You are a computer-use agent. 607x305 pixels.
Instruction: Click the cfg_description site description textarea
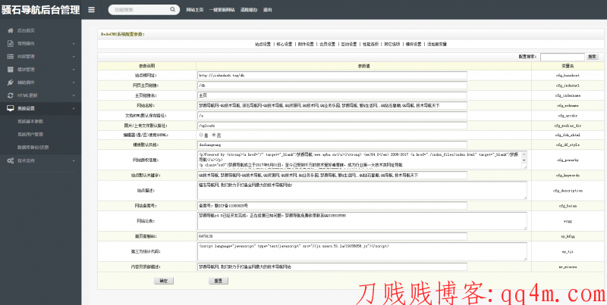coord(362,190)
